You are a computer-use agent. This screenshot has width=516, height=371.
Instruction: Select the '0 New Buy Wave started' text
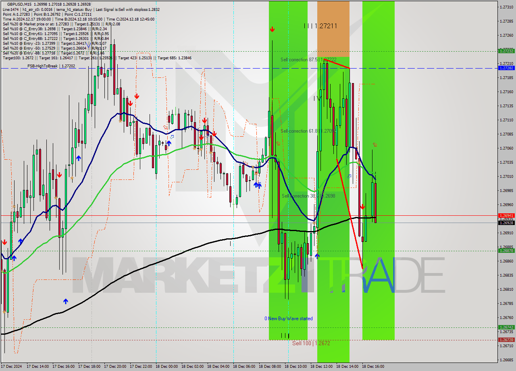[x=289, y=319]
